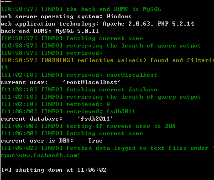
Task: Click the 'fetched data logged to text files' line
Action: point(107,148)
